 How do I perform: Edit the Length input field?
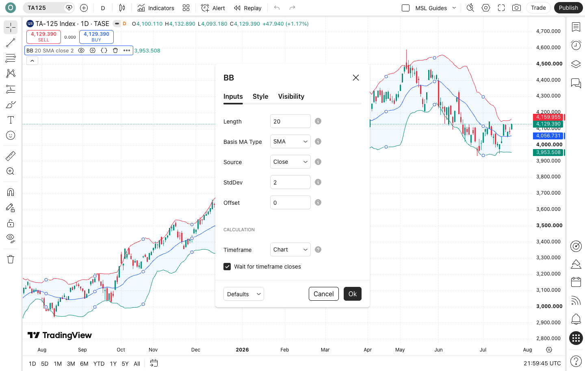[290, 121]
